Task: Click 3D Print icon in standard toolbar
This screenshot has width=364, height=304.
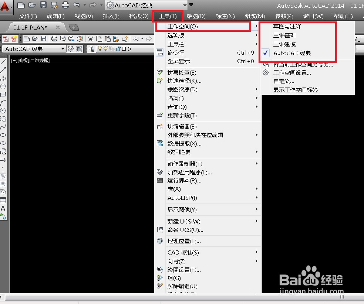Action: click(80, 39)
